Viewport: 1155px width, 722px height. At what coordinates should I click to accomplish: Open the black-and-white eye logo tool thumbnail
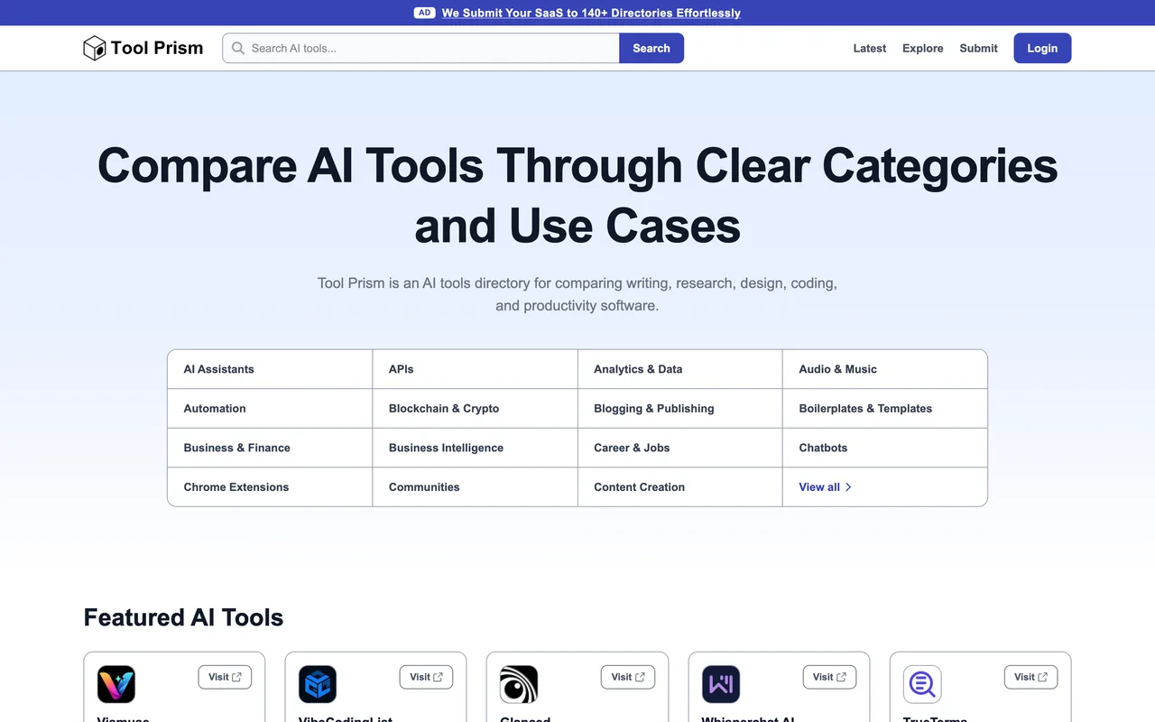pos(519,685)
